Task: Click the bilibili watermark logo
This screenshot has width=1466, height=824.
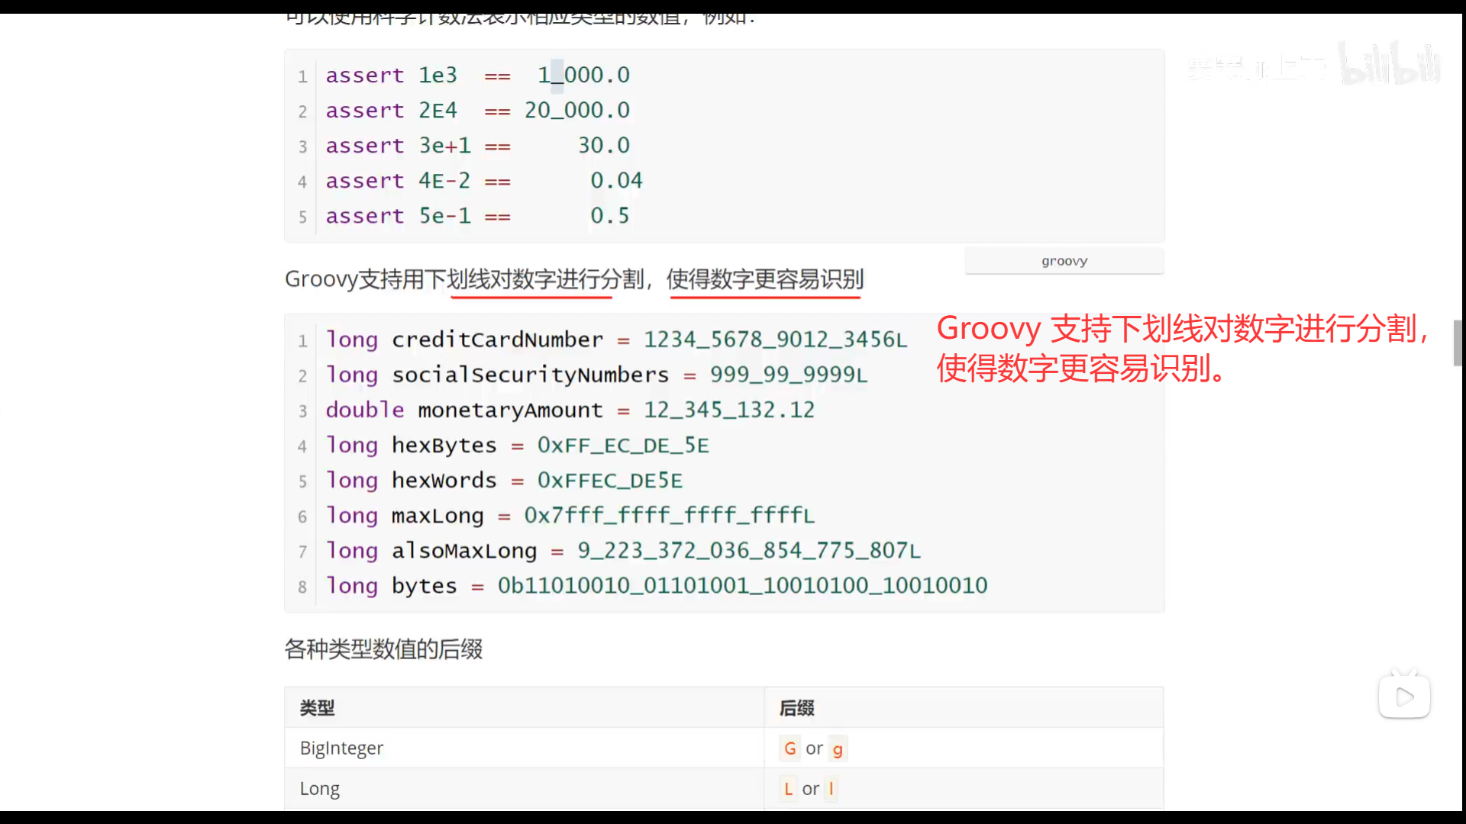Action: 1389,64
